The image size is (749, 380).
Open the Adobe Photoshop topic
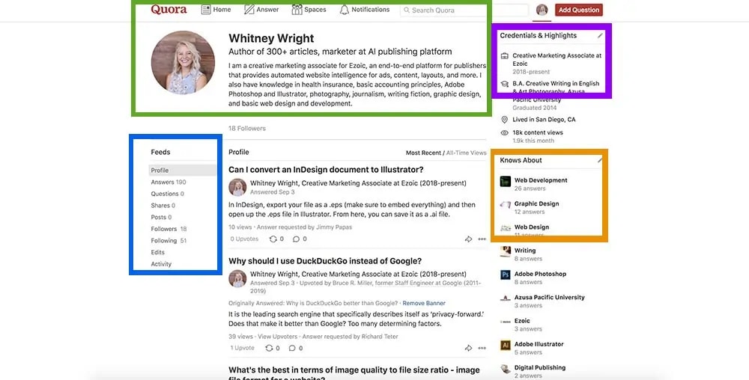point(540,274)
